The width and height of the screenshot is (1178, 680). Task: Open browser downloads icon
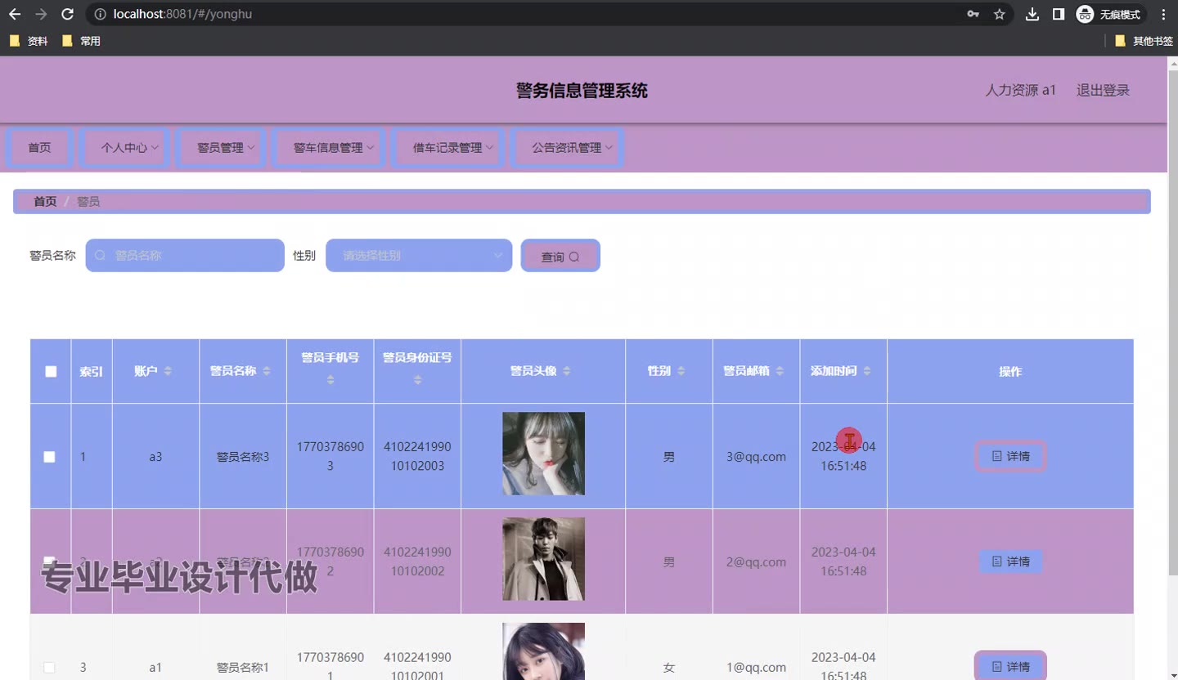(x=1032, y=14)
